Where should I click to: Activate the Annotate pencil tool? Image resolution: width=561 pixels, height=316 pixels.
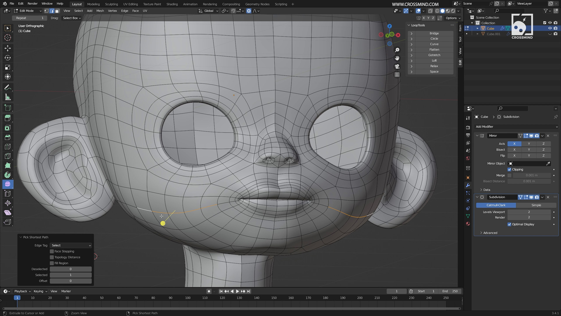click(8, 87)
